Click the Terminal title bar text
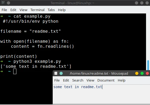150x105 pixels. point(72,3)
